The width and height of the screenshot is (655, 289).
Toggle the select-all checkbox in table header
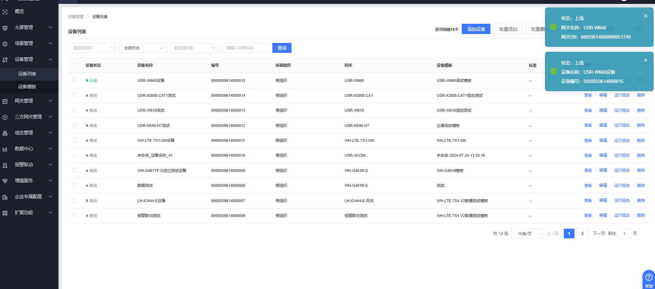coord(75,65)
